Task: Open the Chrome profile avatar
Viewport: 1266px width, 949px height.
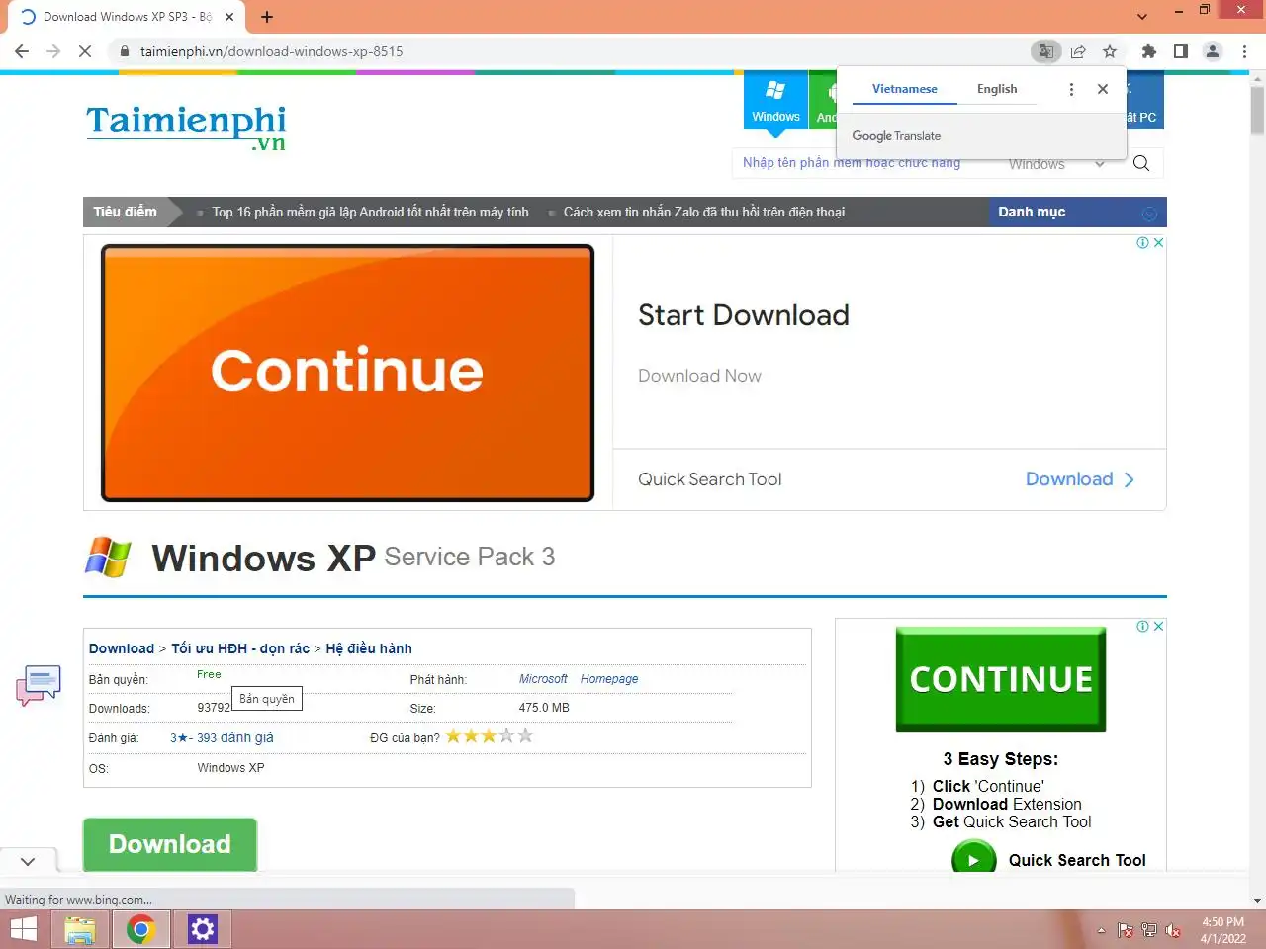Action: click(1213, 51)
